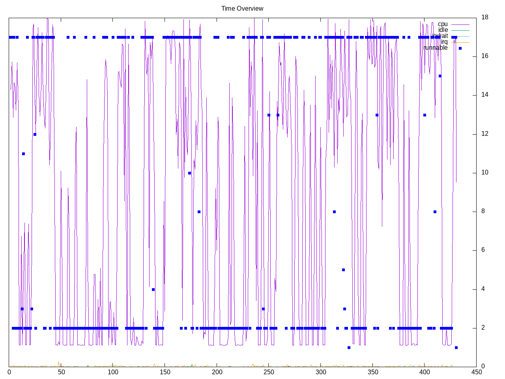The height and width of the screenshot is (379, 505).
Task: Click the runnable data point at value 4
Action: 153,289
